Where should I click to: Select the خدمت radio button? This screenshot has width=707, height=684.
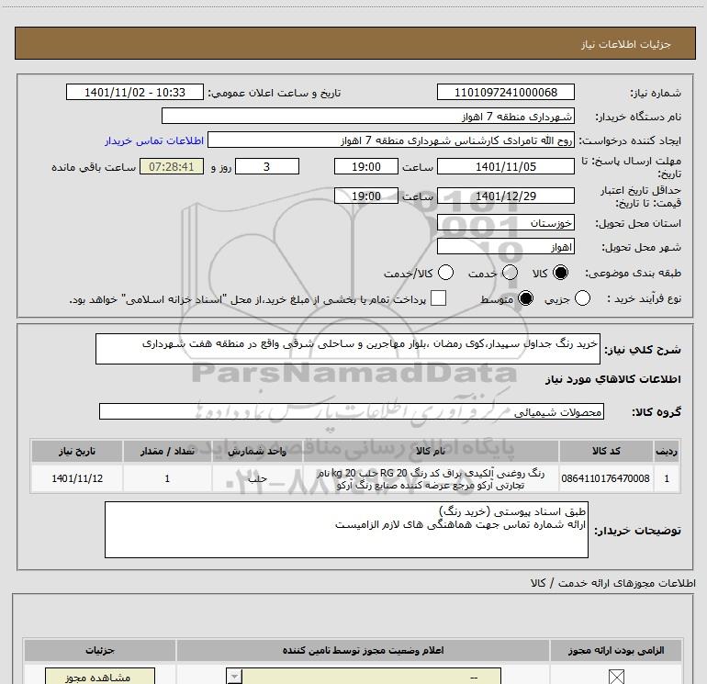coord(510,273)
